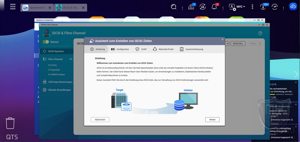The width and height of the screenshot is (300, 142).
Task: Toggle the Dienst service switch
Action: pyautogui.click(x=46, y=42)
